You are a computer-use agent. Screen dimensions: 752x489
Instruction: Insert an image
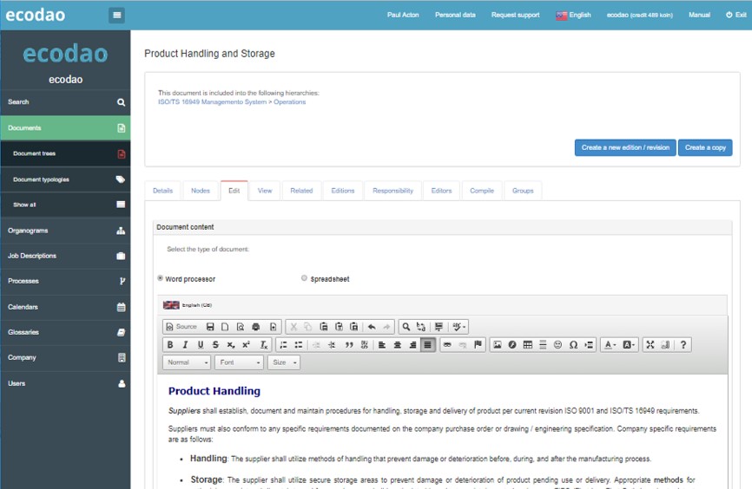click(498, 345)
